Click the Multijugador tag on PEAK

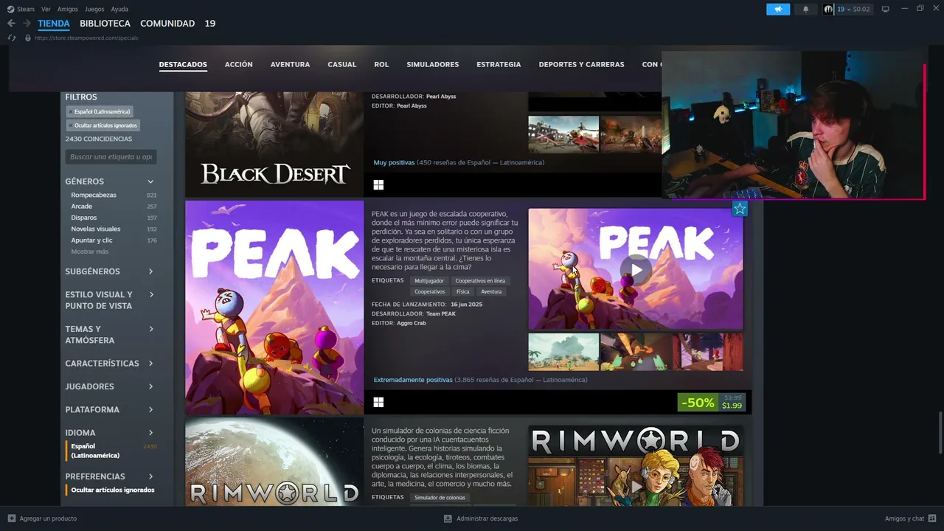click(429, 281)
